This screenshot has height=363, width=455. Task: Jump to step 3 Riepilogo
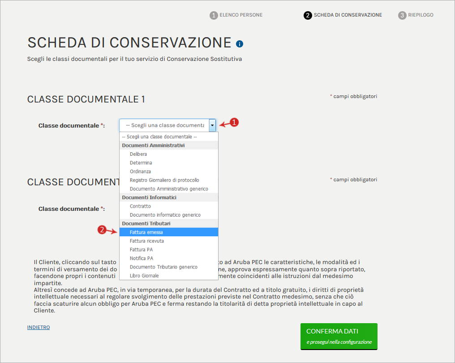click(416, 15)
